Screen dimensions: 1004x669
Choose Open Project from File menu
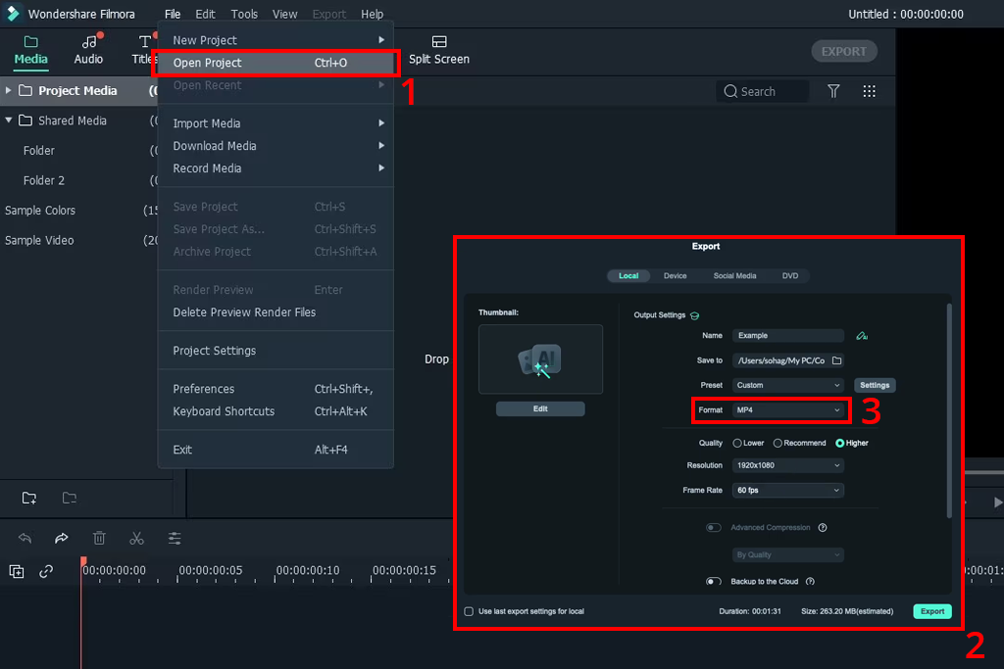[x=276, y=63]
